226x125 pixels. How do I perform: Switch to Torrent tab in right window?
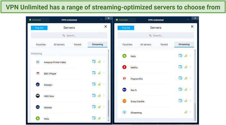pos(164,45)
